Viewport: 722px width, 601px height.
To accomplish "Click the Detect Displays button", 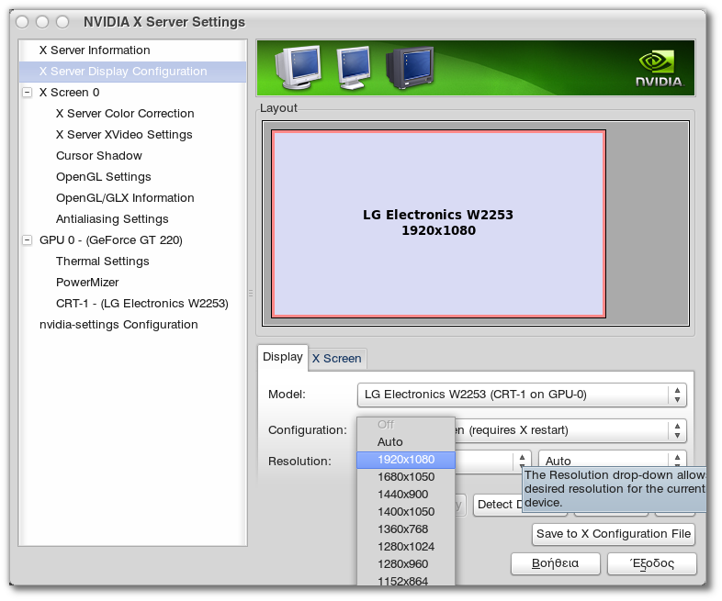I will [x=498, y=505].
